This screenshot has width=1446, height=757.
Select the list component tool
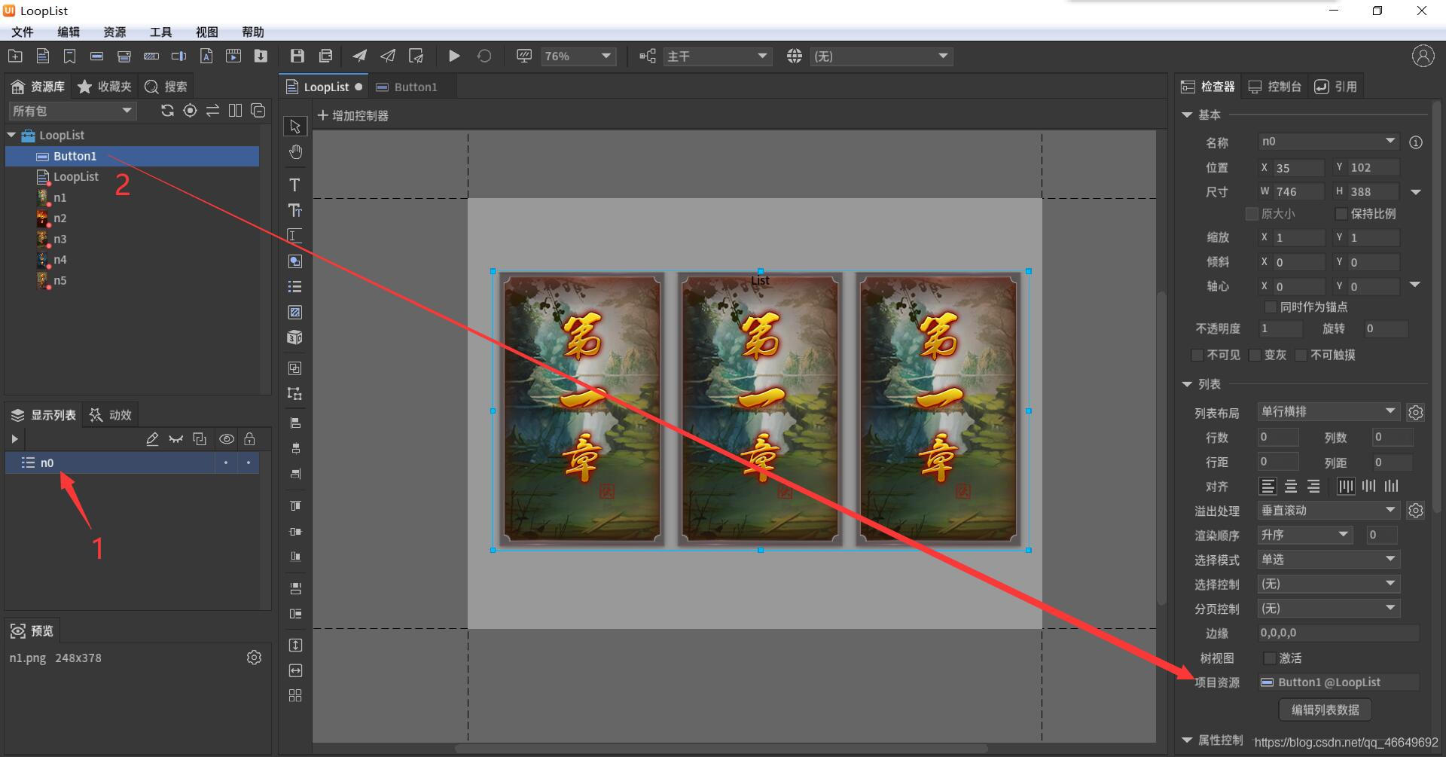295,287
